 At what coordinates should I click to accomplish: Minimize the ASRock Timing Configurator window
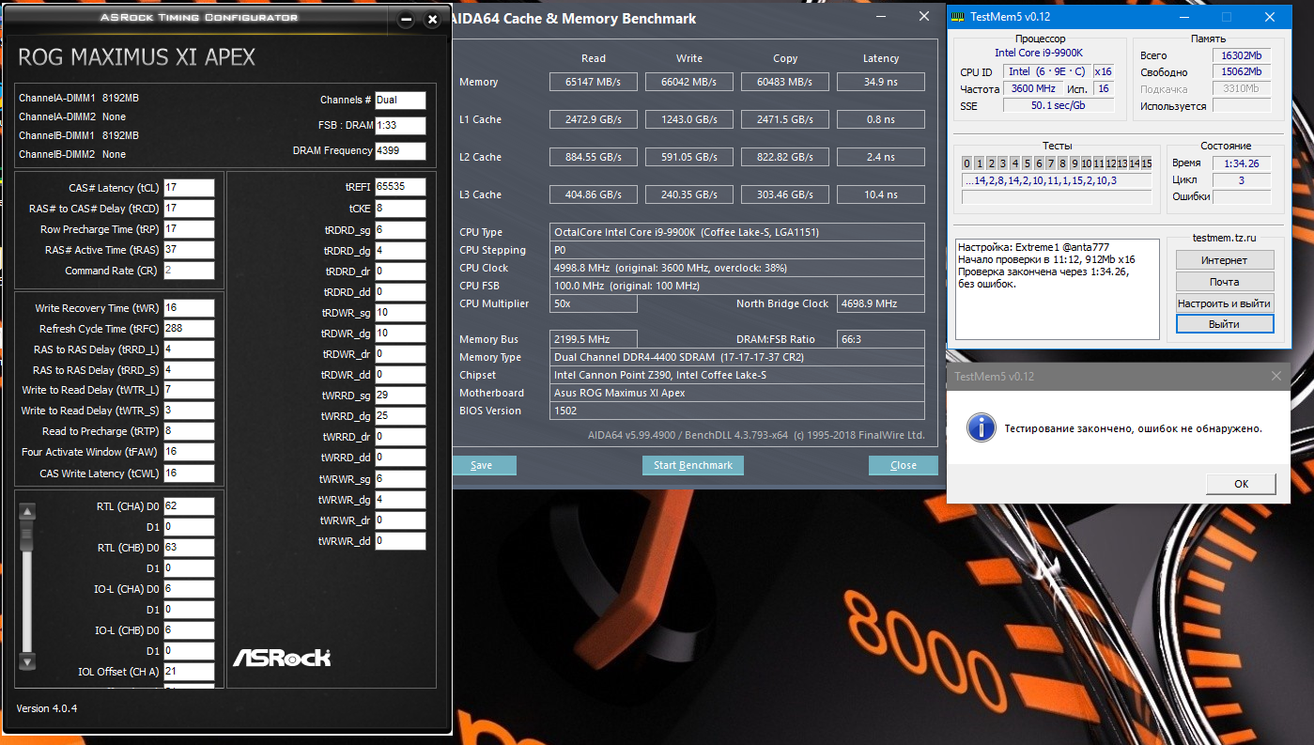pos(406,19)
